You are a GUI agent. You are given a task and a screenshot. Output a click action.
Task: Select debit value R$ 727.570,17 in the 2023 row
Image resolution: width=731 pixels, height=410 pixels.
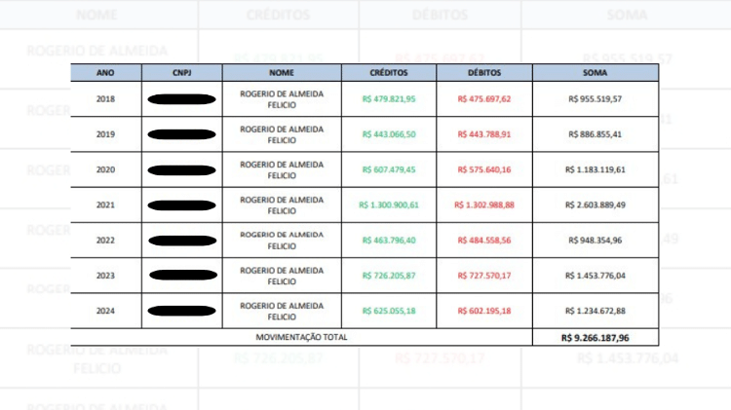point(484,276)
